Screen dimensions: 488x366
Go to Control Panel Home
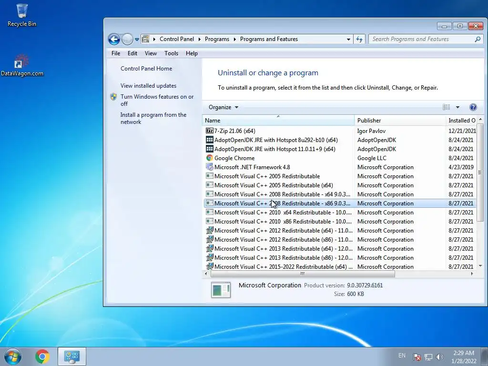tap(146, 69)
